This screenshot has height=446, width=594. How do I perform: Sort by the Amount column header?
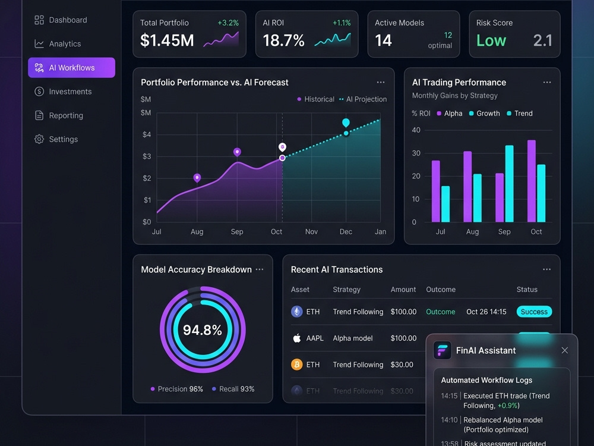pos(403,290)
